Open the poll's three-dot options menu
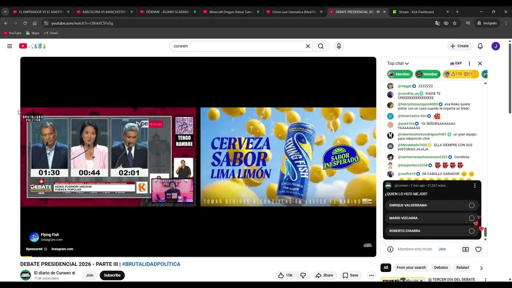This screenshot has height=288, width=512. [475, 186]
